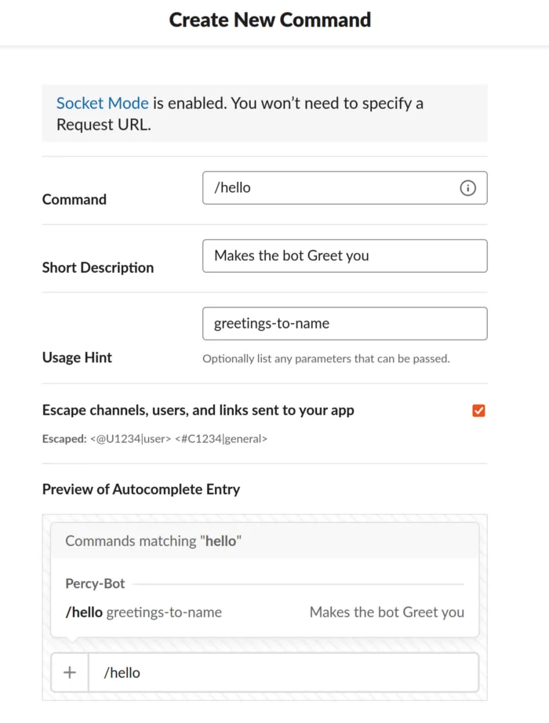Click the plus icon in the preview message box
This screenshot has width=549, height=723.
(x=69, y=673)
